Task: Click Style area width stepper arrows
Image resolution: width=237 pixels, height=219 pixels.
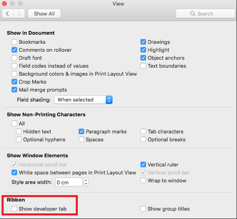Action: pos(86,182)
